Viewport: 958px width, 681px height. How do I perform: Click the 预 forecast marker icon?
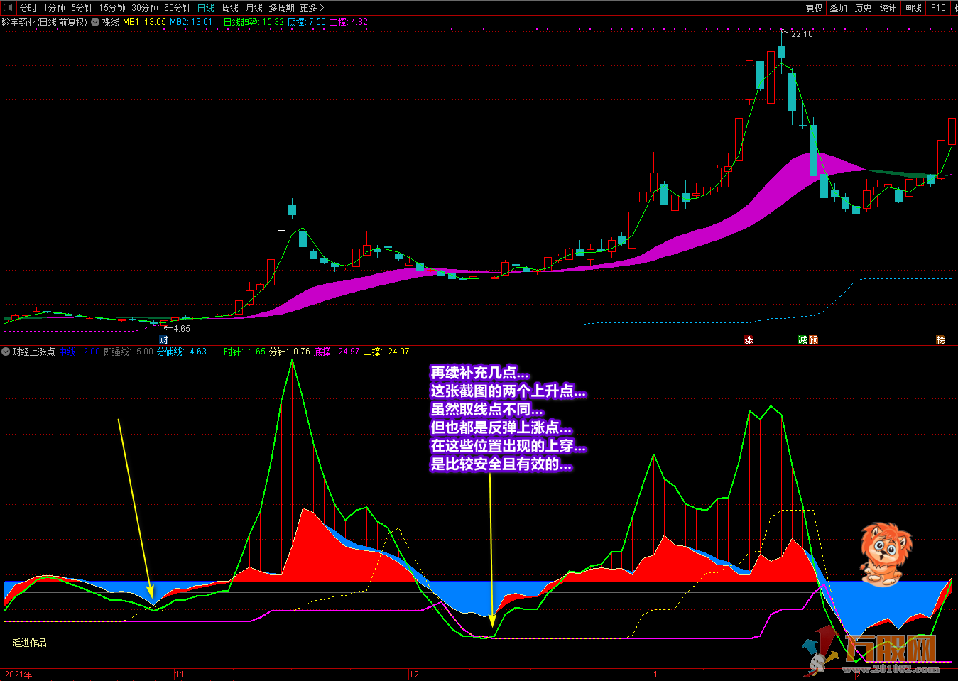pos(813,340)
